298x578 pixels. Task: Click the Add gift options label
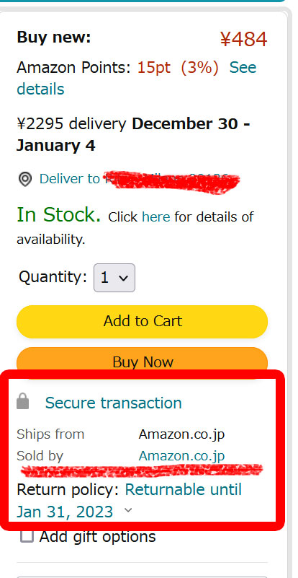click(x=98, y=537)
